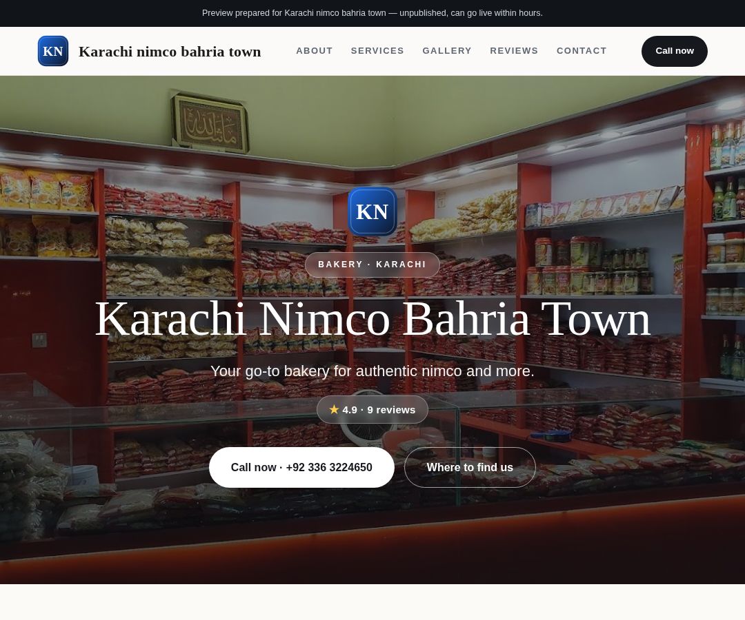This screenshot has height=620, width=745.
Task: Open the About section link
Action: [x=314, y=51]
